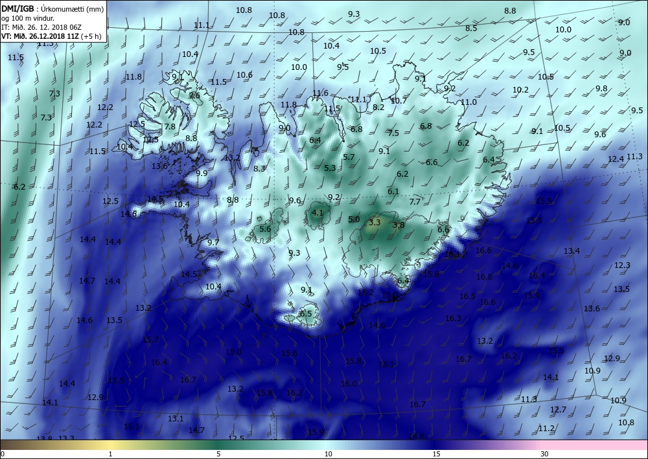Click the colour scale label 5
The height and width of the screenshot is (459, 648).
[x=218, y=454]
